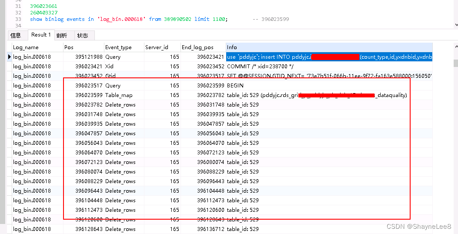Click the 'log_bin.000618' string in the SQL statement
The height and width of the screenshot is (234, 458).
121,19
